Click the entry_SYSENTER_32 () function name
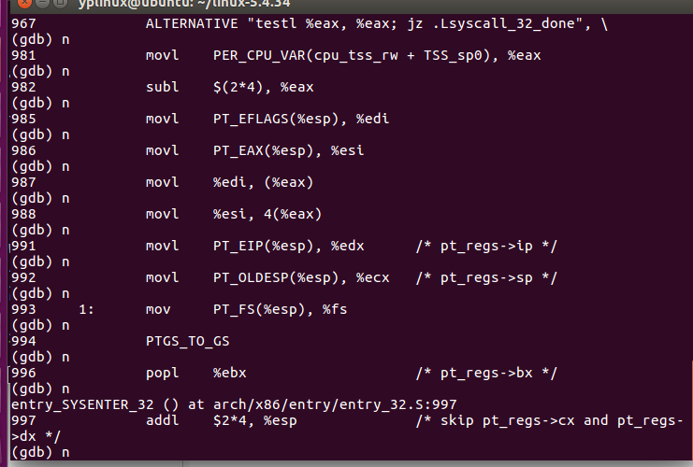The image size is (693, 467). 94,404
